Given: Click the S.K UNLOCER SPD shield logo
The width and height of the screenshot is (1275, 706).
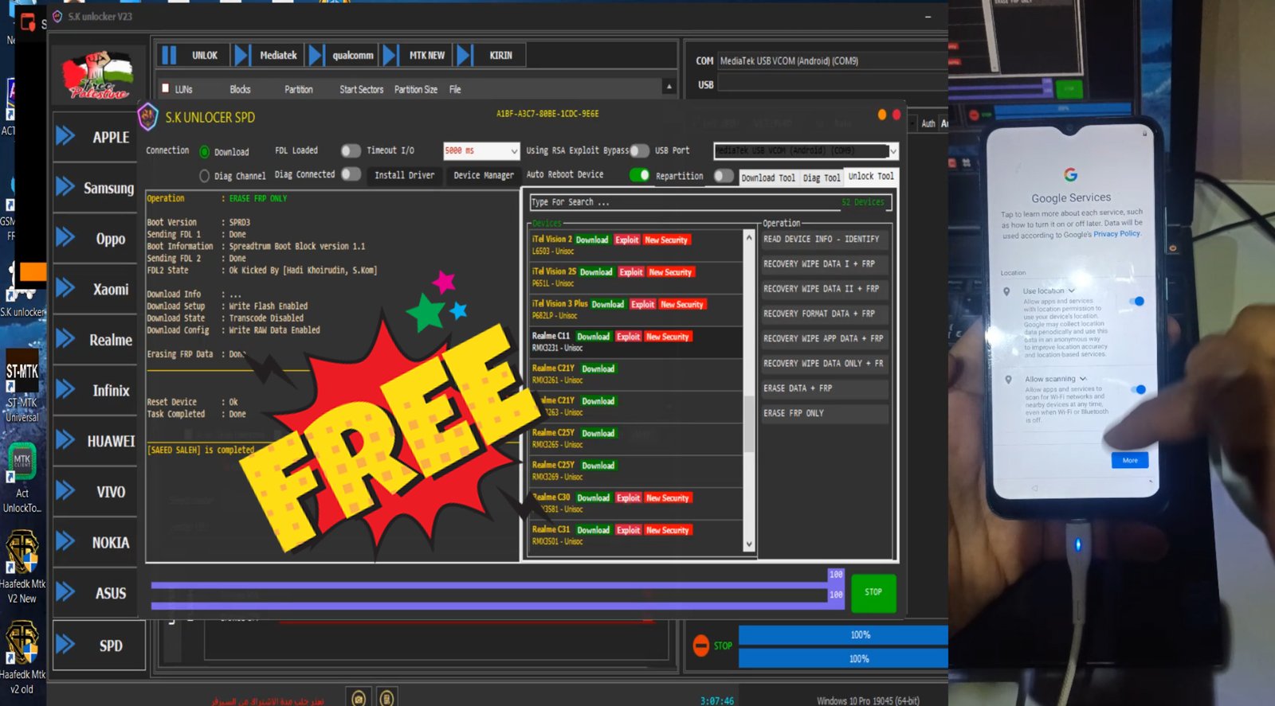Looking at the screenshot, I should pyautogui.click(x=148, y=117).
